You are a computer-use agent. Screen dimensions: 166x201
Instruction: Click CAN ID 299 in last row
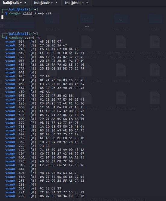tap(22, 196)
